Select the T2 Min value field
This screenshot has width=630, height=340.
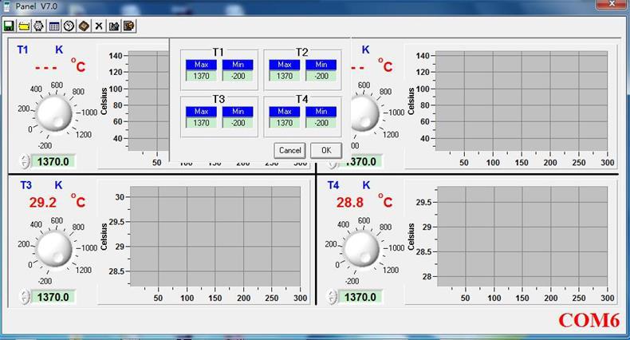click(321, 76)
